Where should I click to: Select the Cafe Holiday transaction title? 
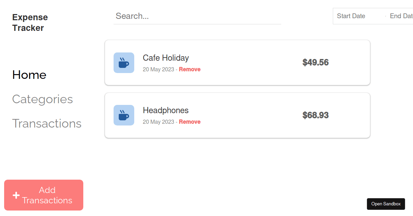(x=166, y=58)
